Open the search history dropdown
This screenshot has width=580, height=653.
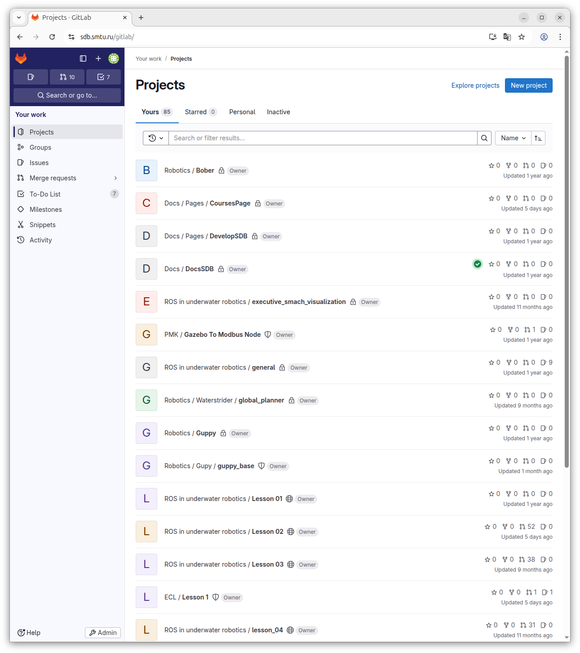(155, 138)
